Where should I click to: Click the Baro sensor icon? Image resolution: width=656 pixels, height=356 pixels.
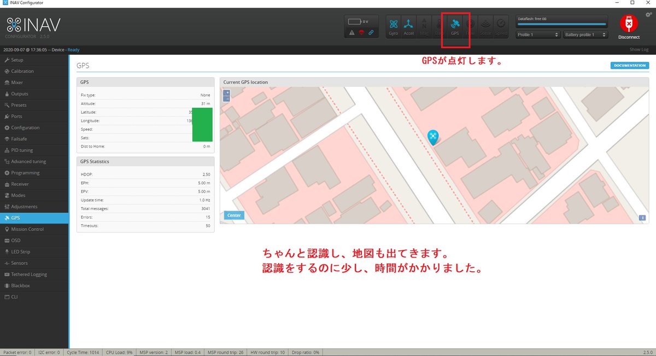pyautogui.click(x=440, y=26)
